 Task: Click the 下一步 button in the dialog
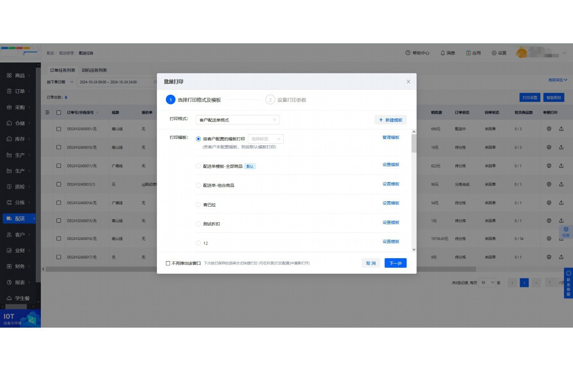[x=395, y=263]
